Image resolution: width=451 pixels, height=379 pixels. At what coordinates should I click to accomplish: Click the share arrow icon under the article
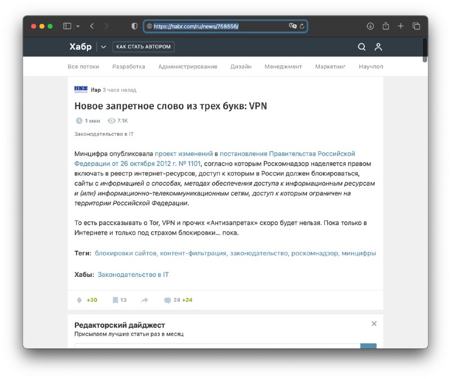point(145,300)
